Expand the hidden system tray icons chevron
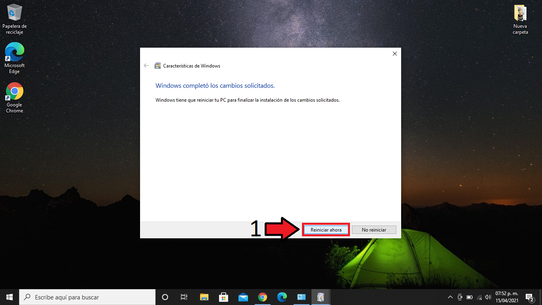 450,297
